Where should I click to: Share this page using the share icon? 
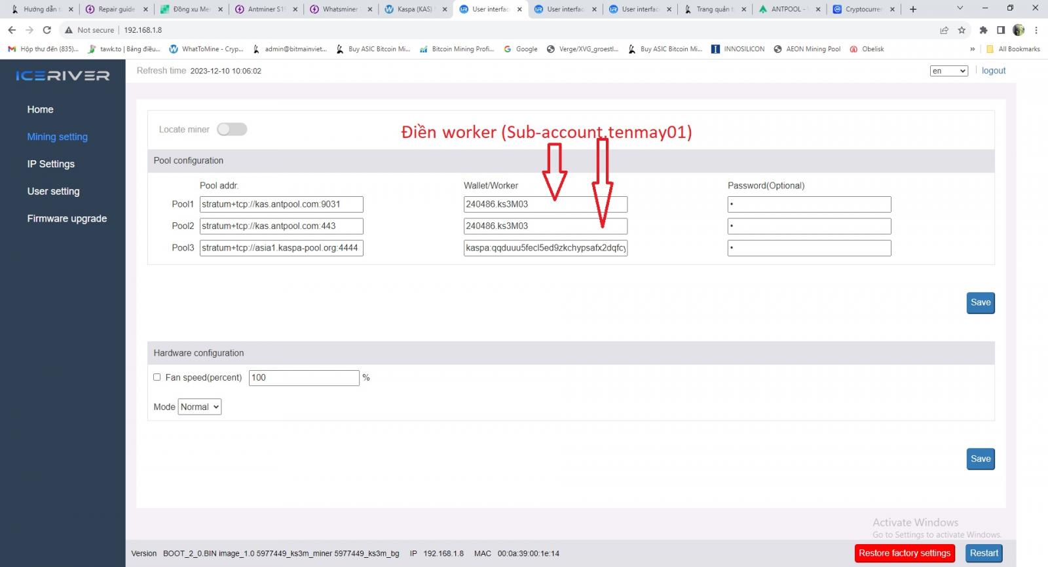(944, 30)
